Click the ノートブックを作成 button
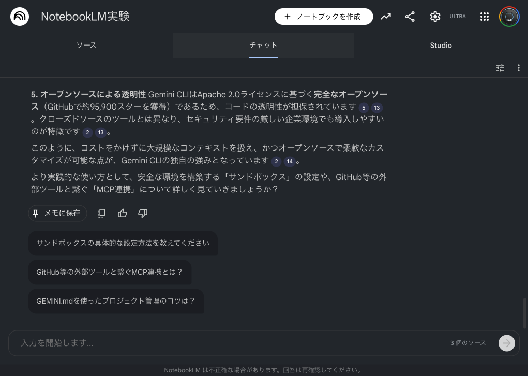The image size is (528, 376). pos(324,16)
